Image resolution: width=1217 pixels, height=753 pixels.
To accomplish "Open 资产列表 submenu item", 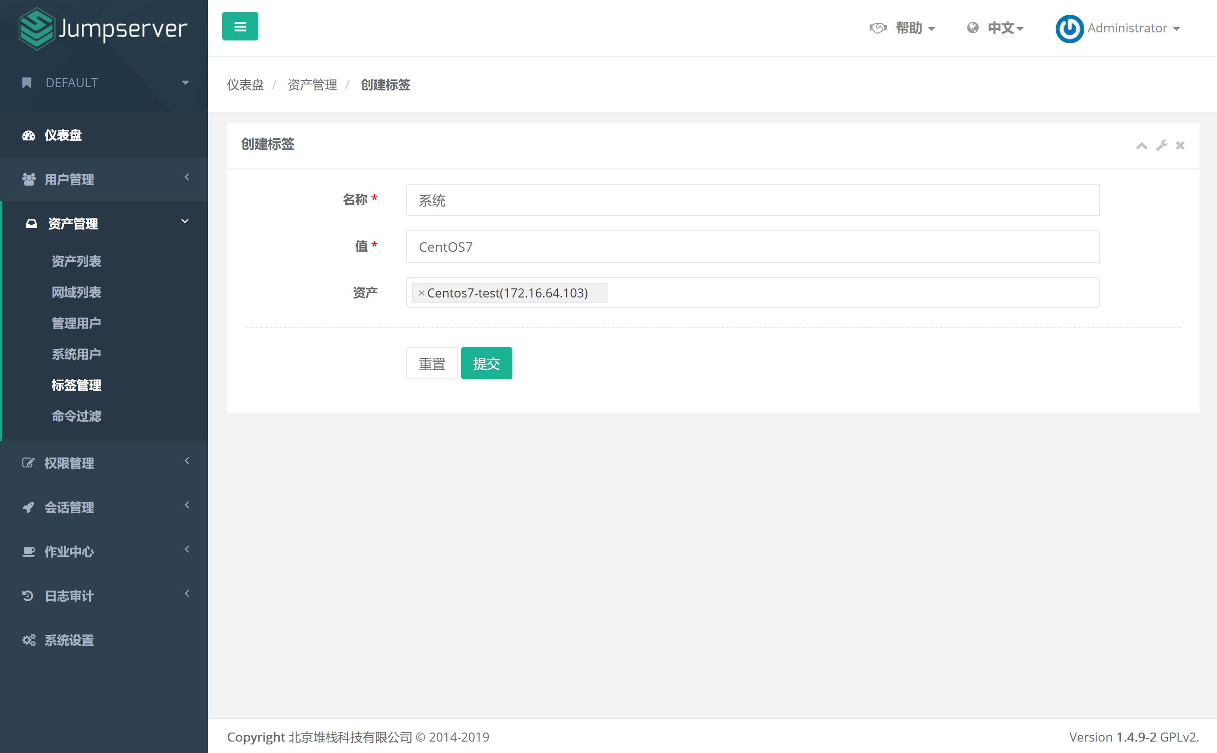I will click(76, 261).
